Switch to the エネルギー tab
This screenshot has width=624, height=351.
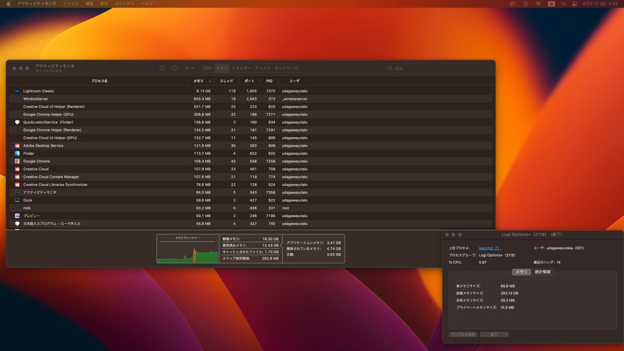coord(241,68)
